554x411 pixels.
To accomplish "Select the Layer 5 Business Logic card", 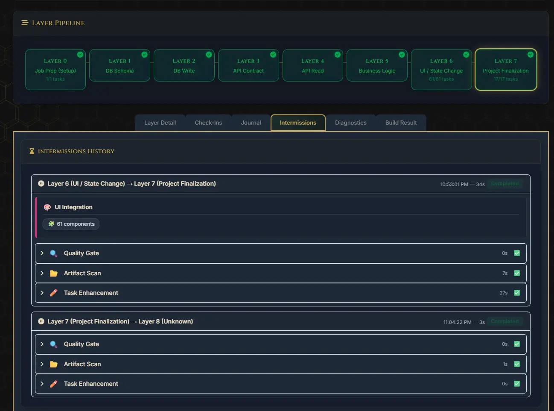I will 377,65.
